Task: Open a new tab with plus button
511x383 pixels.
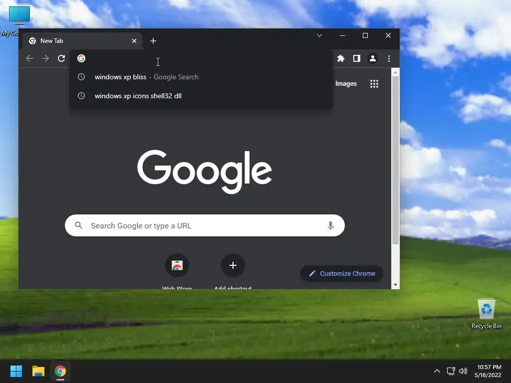Action: coord(153,41)
